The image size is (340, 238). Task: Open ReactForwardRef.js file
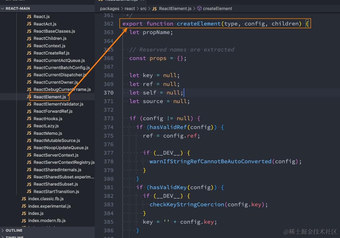click(53, 111)
